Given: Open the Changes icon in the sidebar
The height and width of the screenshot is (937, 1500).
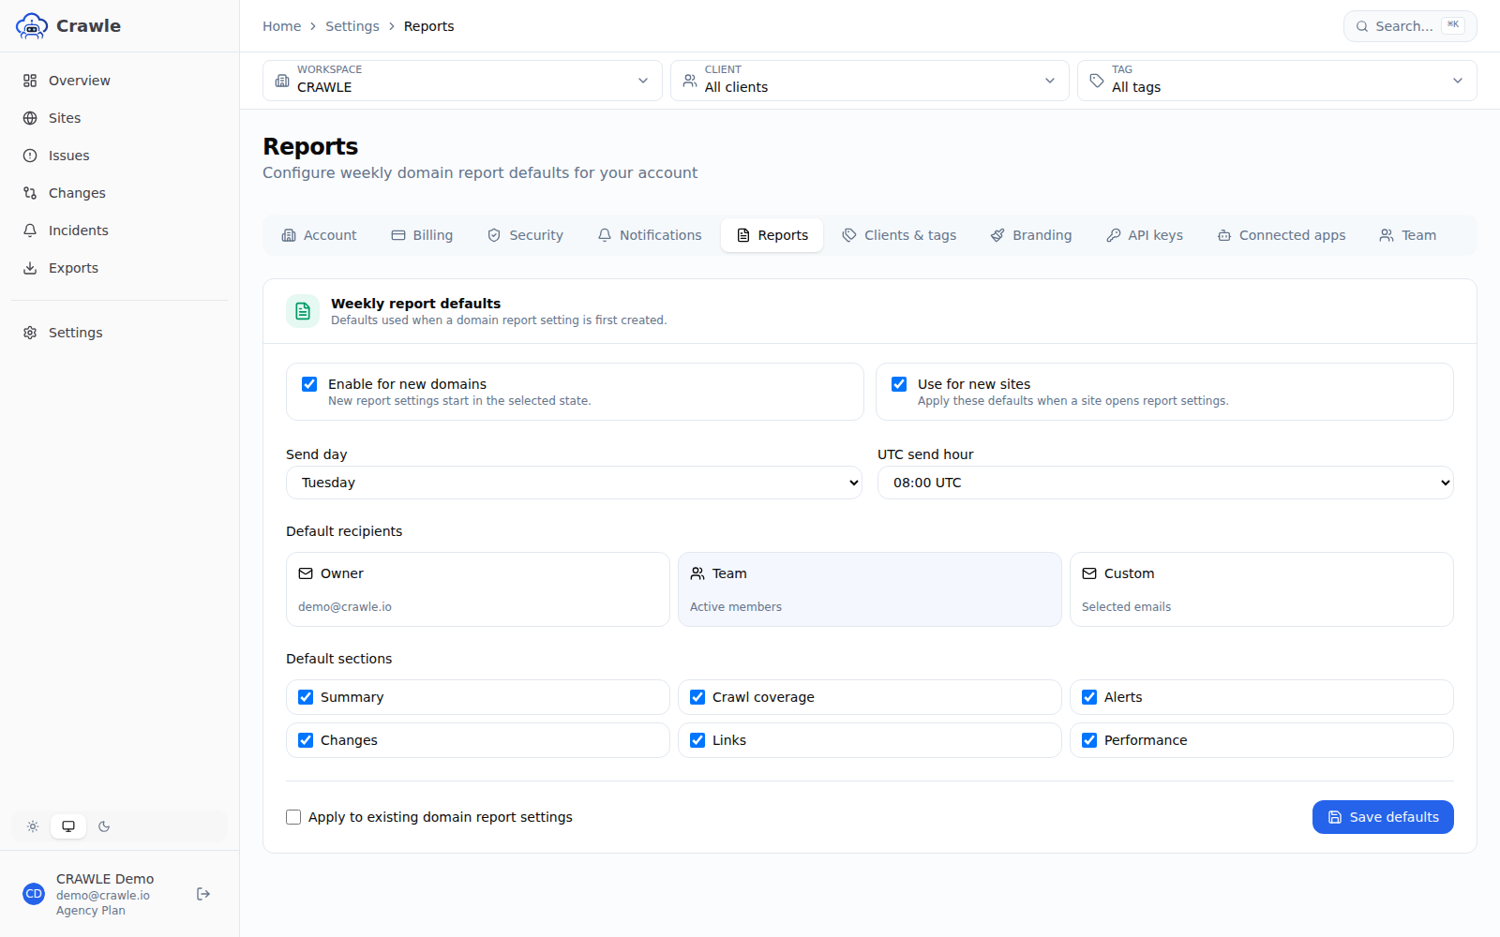Looking at the screenshot, I should pyautogui.click(x=30, y=193).
